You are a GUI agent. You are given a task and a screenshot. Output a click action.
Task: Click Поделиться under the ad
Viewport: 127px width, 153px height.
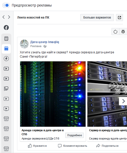pyautogui.click(x=107, y=146)
